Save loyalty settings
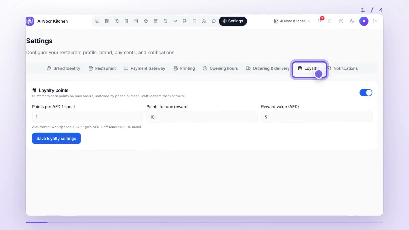 click(x=56, y=138)
